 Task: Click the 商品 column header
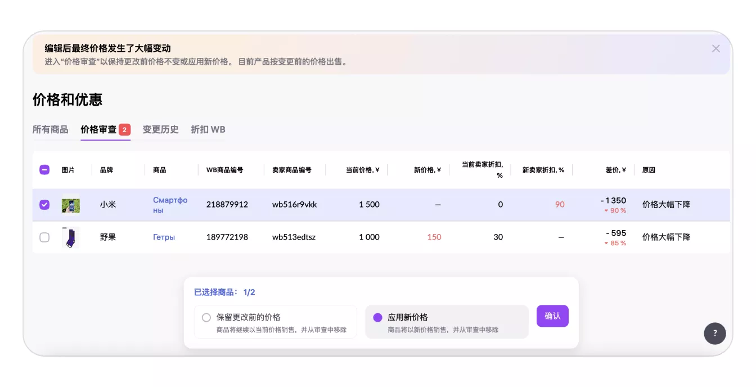point(159,170)
